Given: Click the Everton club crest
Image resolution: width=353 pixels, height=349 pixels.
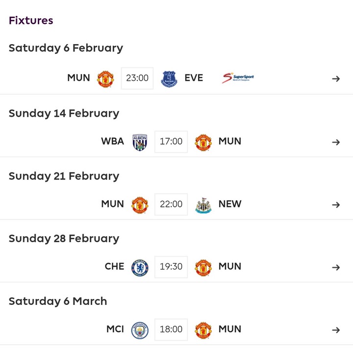Looking at the screenshot, I should coord(169,79).
